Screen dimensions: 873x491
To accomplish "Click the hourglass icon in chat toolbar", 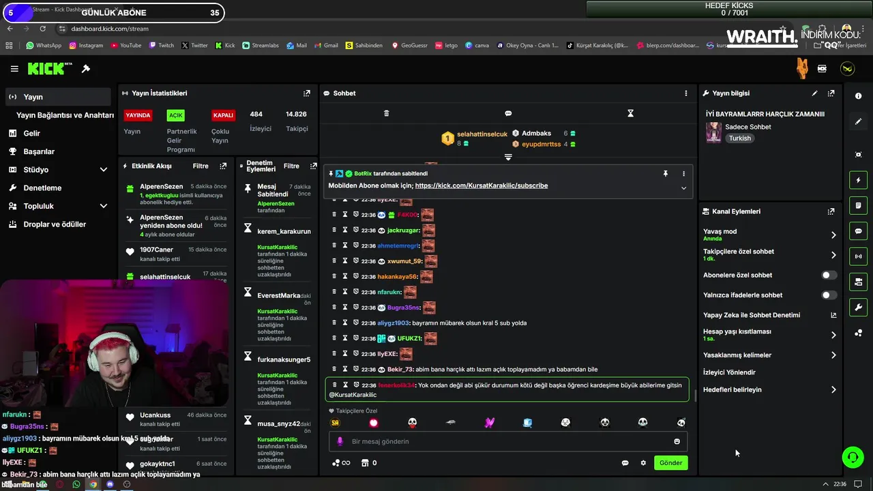I will pos(630,113).
